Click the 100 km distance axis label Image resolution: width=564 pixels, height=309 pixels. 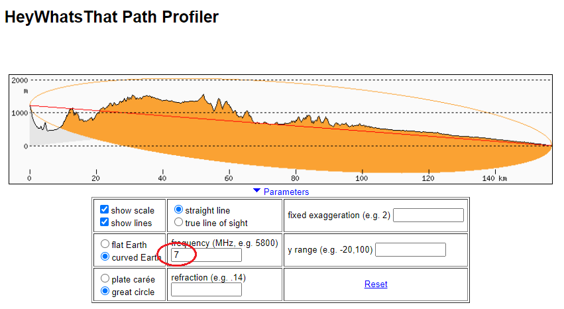coord(361,178)
